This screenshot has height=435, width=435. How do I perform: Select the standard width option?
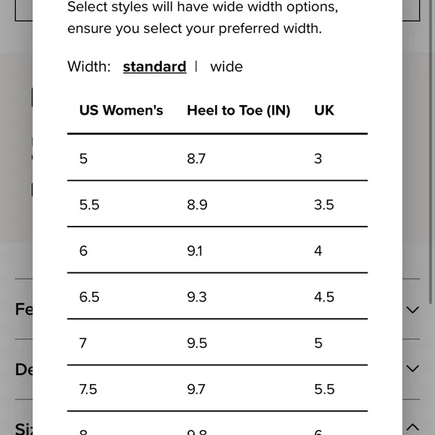154,67
